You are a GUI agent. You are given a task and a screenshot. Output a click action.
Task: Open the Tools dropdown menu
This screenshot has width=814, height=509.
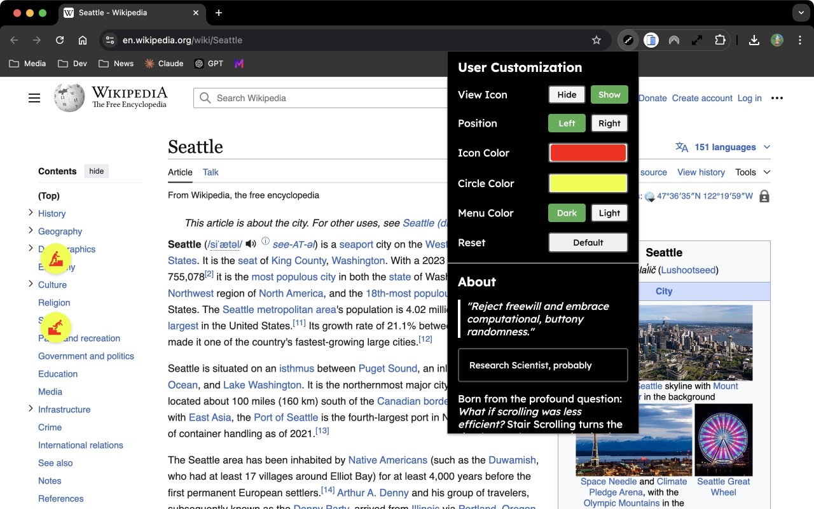pos(753,172)
